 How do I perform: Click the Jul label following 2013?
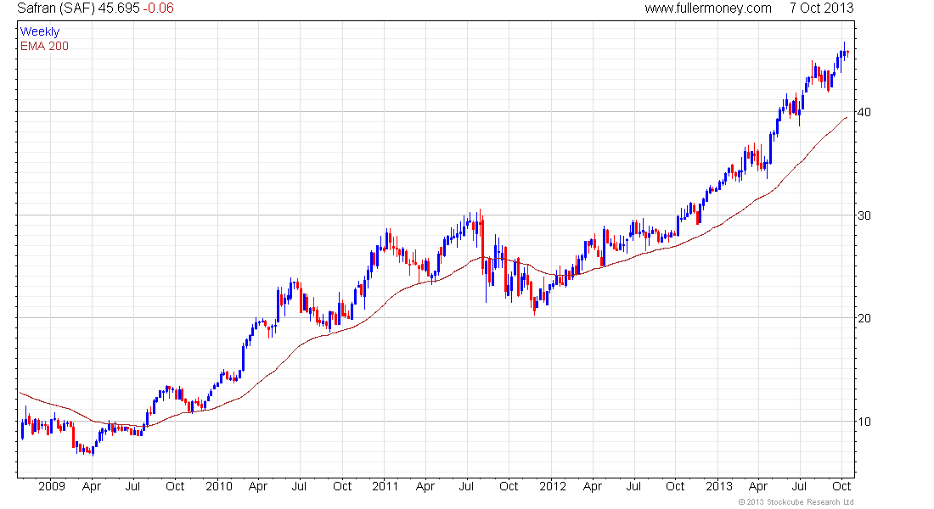(799, 486)
